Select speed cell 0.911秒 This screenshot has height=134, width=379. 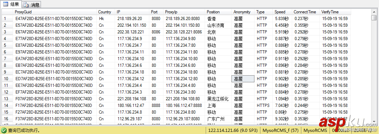[282, 59]
